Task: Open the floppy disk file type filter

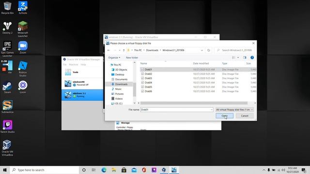Action: pos(234,110)
